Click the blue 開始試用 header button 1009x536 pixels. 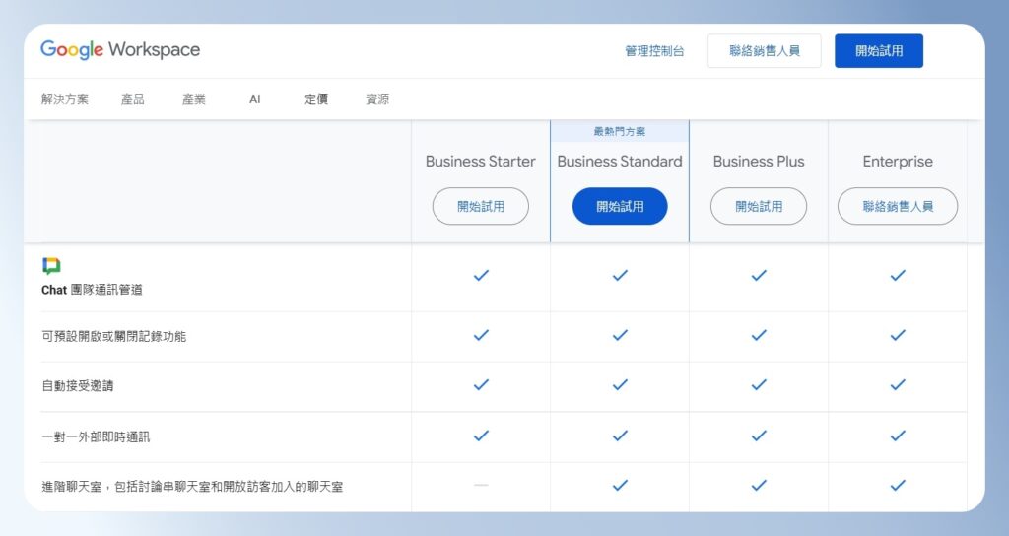pos(879,51)
